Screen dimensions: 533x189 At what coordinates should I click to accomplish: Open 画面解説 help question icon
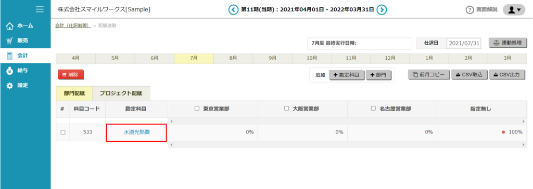(x=470, y=10)
